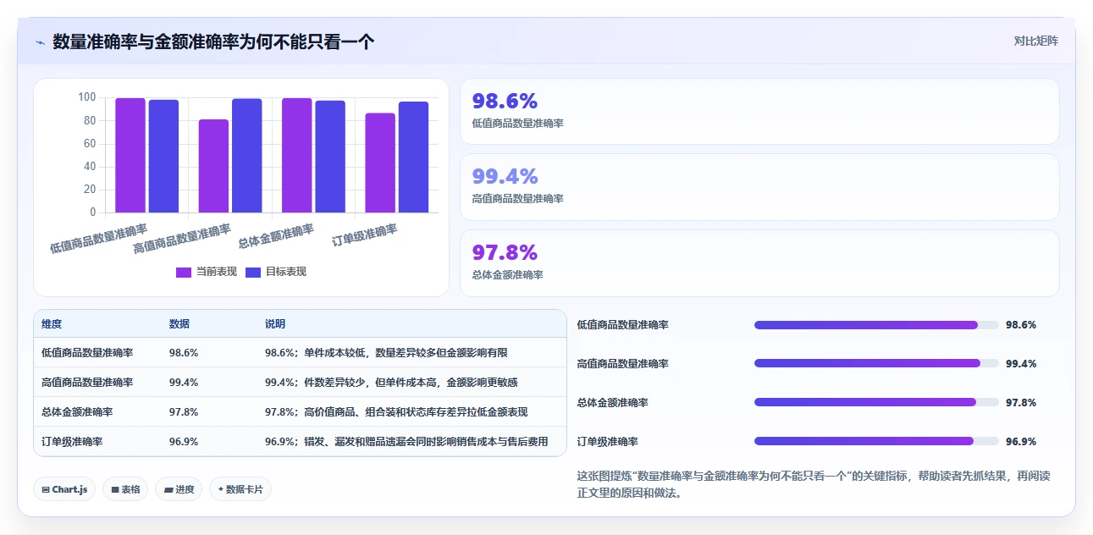Viewport: 1093px width, 535px height.
Task: Click the purple bar for 高值商品数量准确率
Action: (x=213, y=166)
